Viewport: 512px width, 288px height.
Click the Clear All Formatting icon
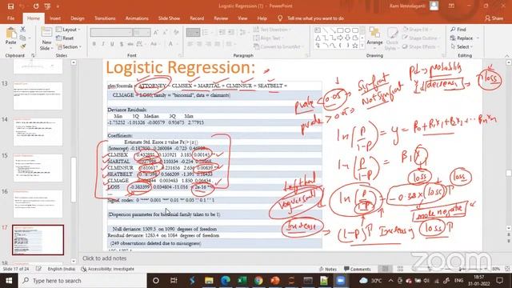(176, 32)
